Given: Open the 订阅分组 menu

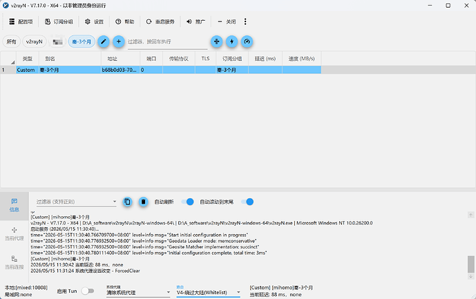Looking at the screenshot, I should click(x=59, y=21).
